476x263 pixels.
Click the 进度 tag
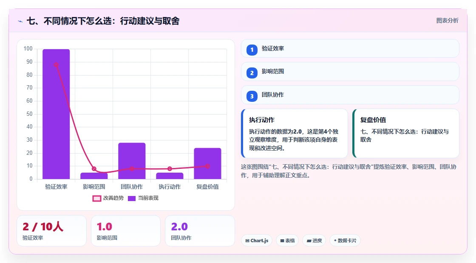(x=314, y=241)
